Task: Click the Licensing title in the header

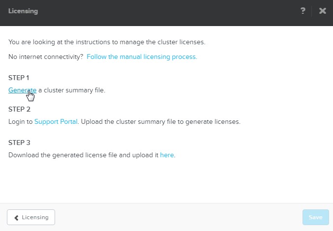Action: click(23, 11)
